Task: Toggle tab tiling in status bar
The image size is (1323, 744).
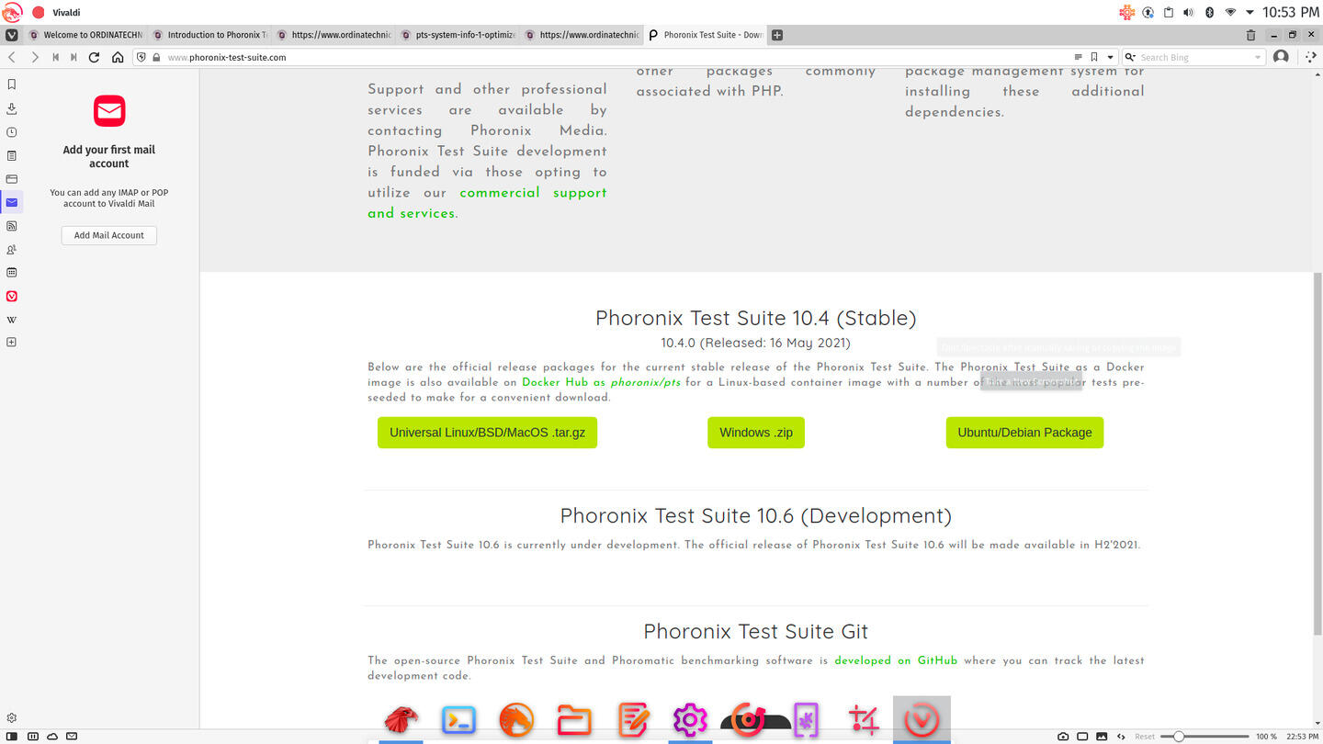Action: coord(33,737)
